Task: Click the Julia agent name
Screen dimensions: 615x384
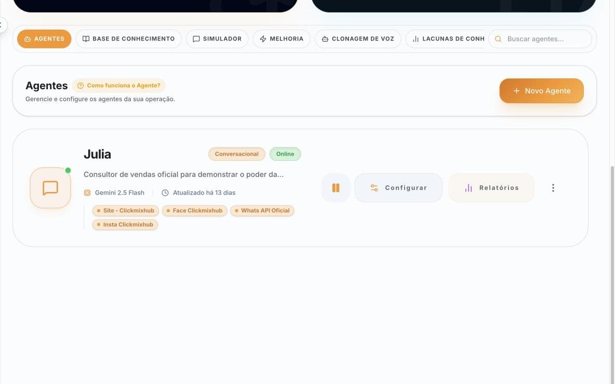Action: point(97,154)
